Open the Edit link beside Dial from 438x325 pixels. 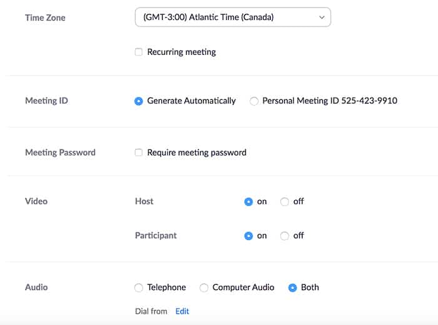pos(182,311)
